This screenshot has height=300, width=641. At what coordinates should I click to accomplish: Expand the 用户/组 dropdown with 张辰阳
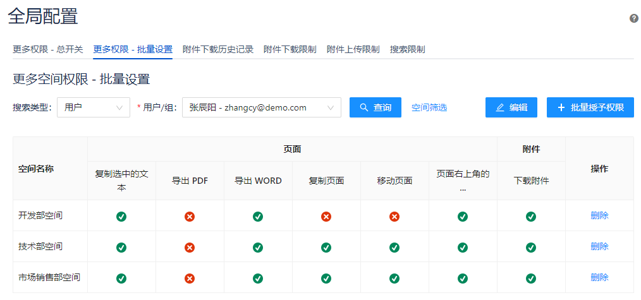[x=261, y=107]
